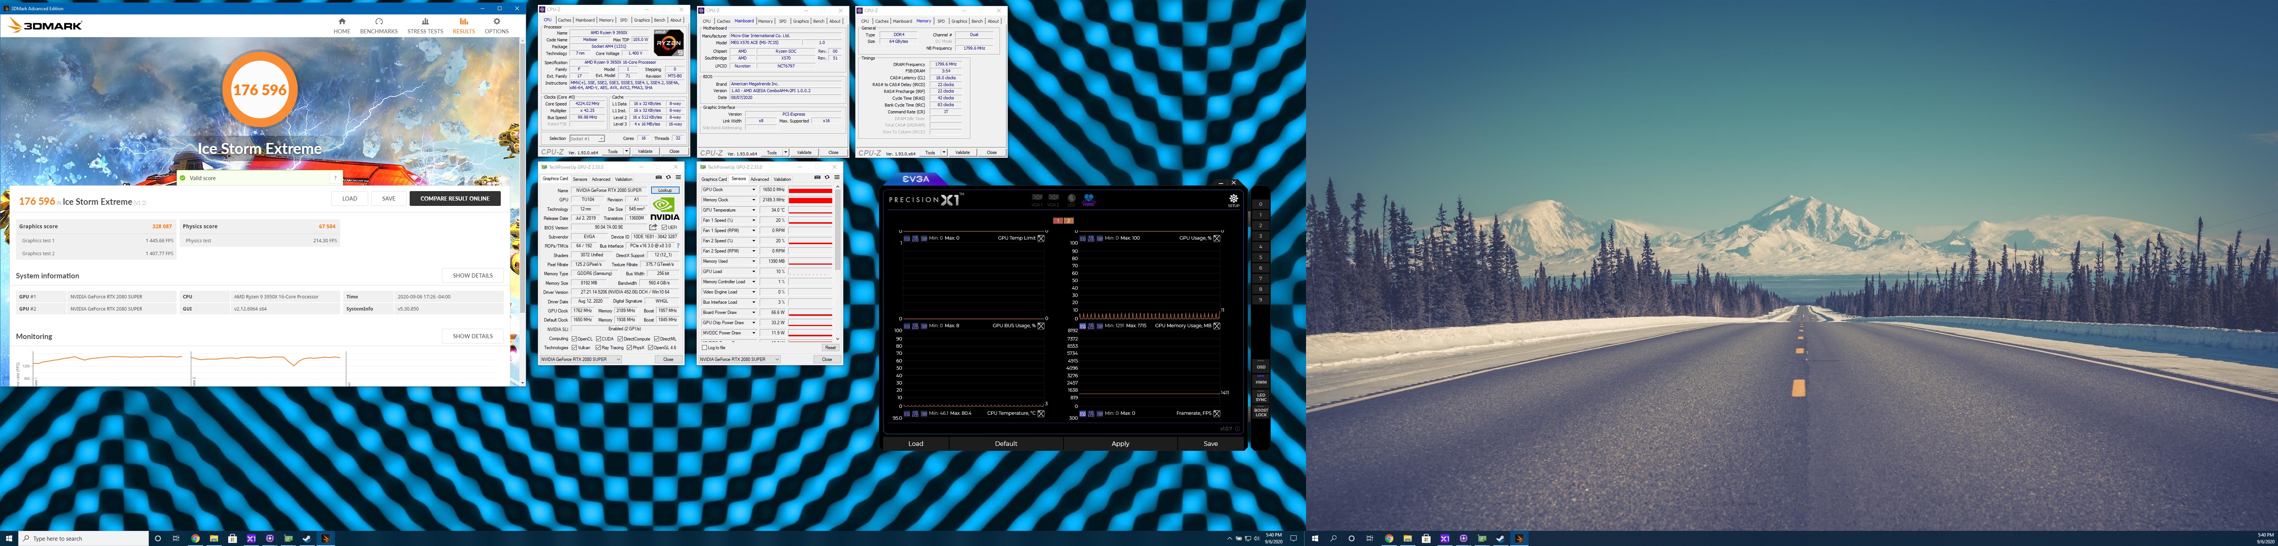
Task: Show details for System information
Action: (x=472, y=276)
